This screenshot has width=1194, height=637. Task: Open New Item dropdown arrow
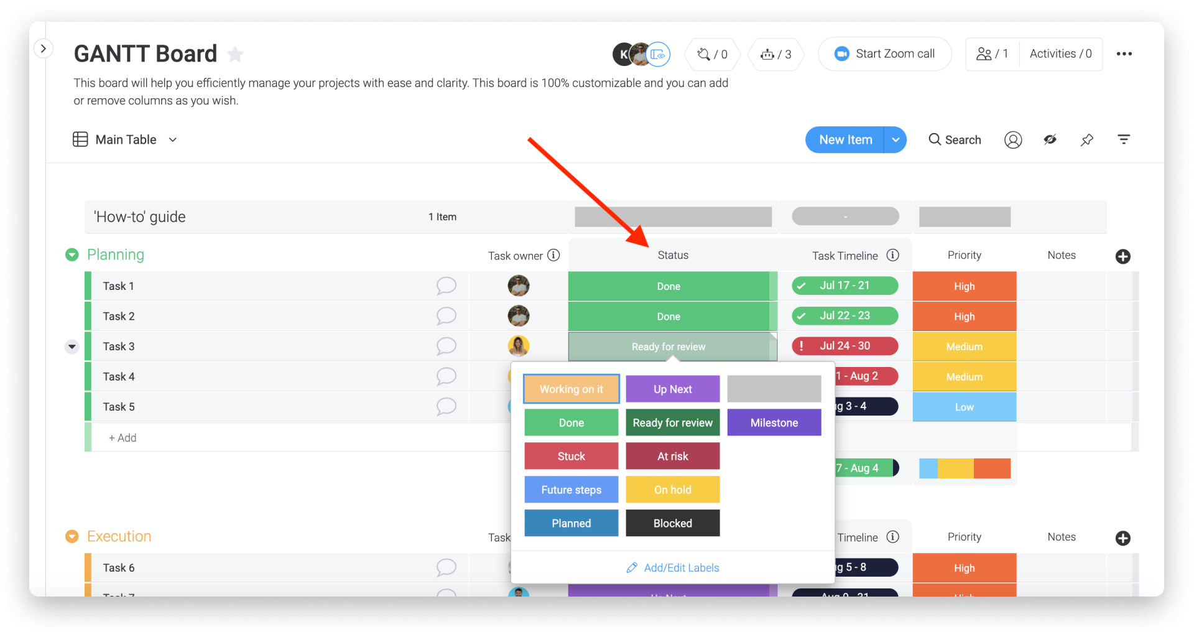895,140
